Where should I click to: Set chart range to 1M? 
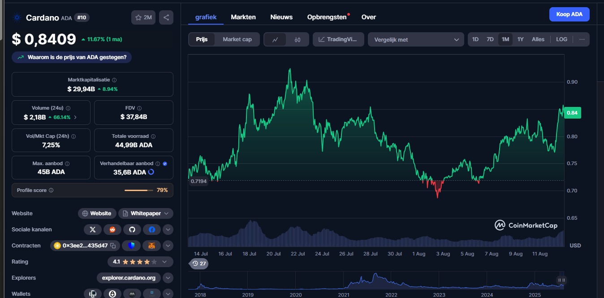(505, 39)
